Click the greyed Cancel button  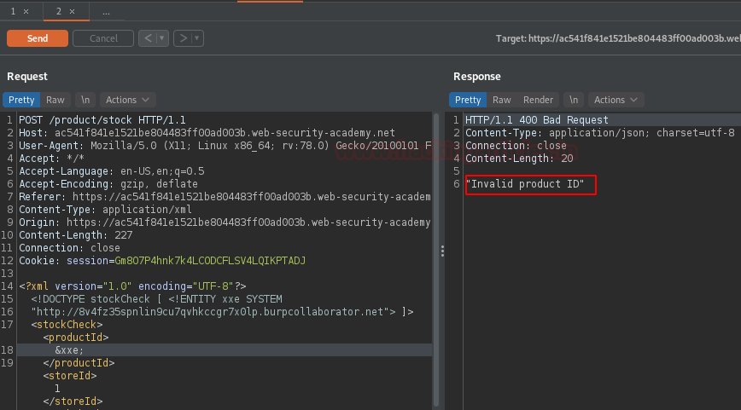tap(103, 38)
